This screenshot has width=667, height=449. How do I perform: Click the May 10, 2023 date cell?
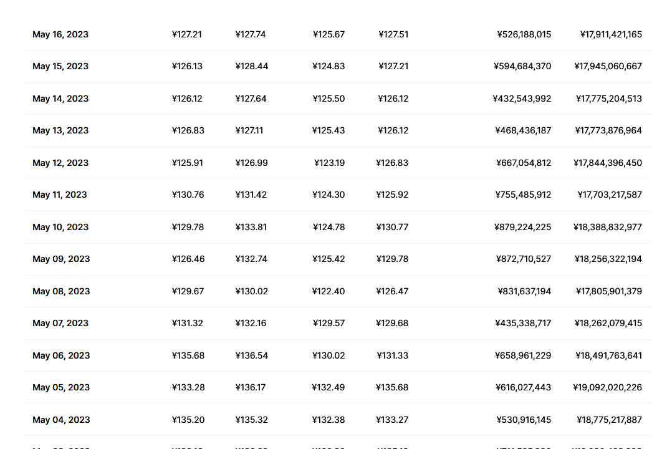(60, 227)
